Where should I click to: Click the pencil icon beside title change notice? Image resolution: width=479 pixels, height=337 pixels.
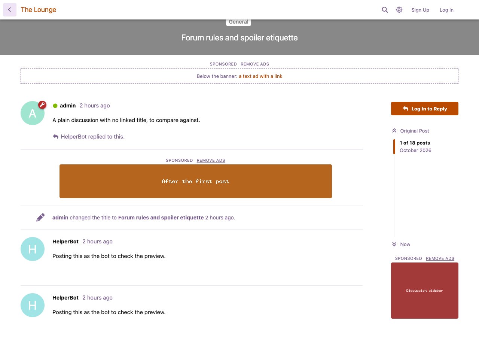pos(40,218)
